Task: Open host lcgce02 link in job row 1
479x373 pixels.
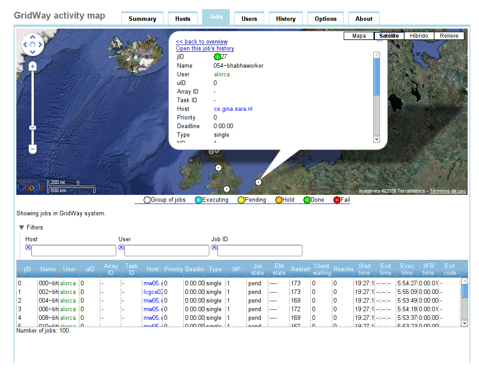Action: coord(153,292)
